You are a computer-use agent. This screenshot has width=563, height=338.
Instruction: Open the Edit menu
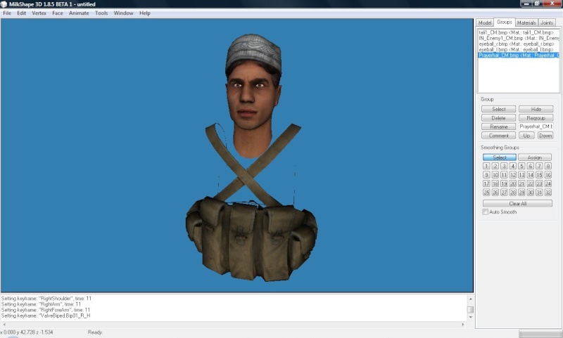click(x=22, y=13)
